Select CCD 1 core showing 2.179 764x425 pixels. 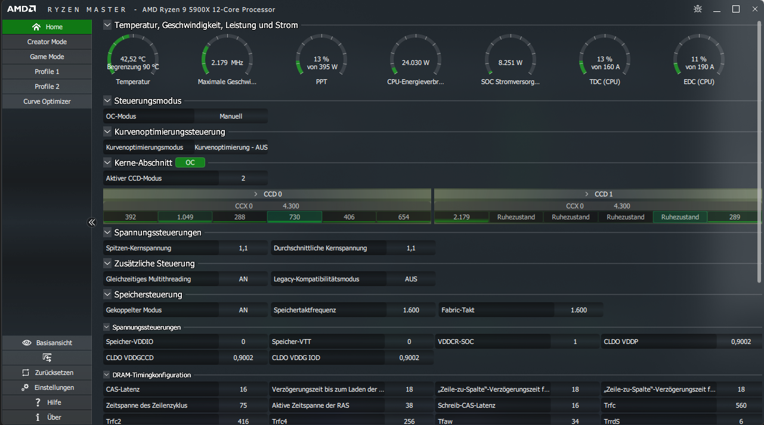tap(461, 217)
